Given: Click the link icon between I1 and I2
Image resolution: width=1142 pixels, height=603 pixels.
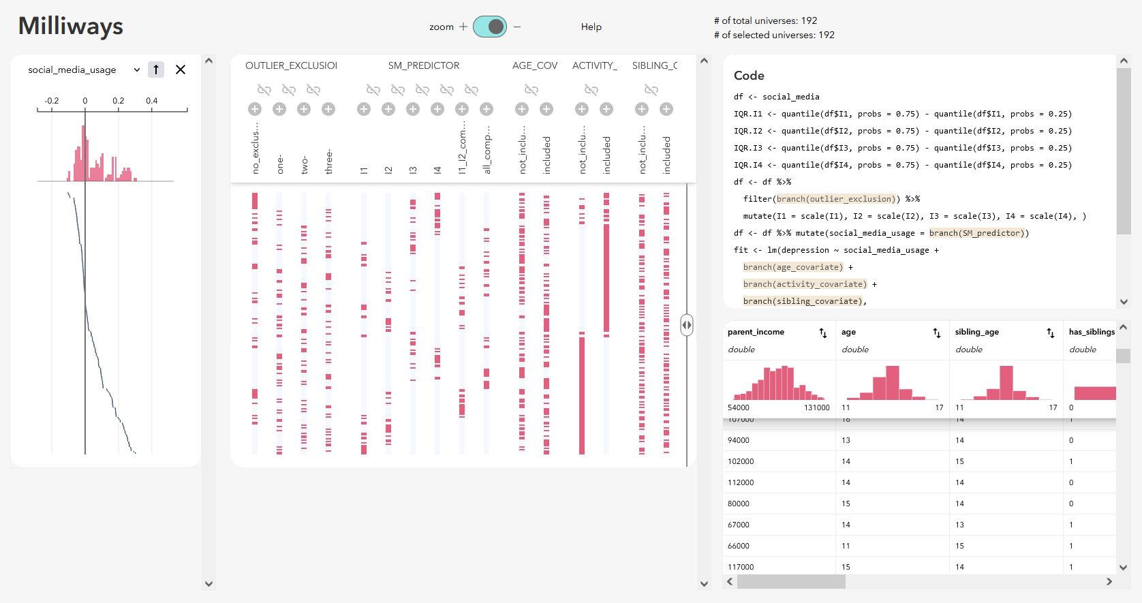Looking at the screenshot, I should click(373, 90).
